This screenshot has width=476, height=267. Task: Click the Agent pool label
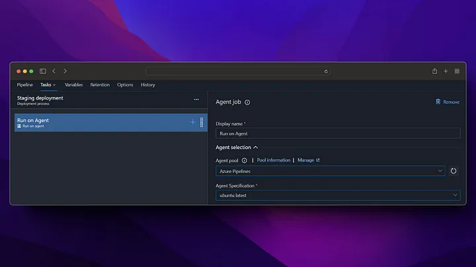coord(227,160)
